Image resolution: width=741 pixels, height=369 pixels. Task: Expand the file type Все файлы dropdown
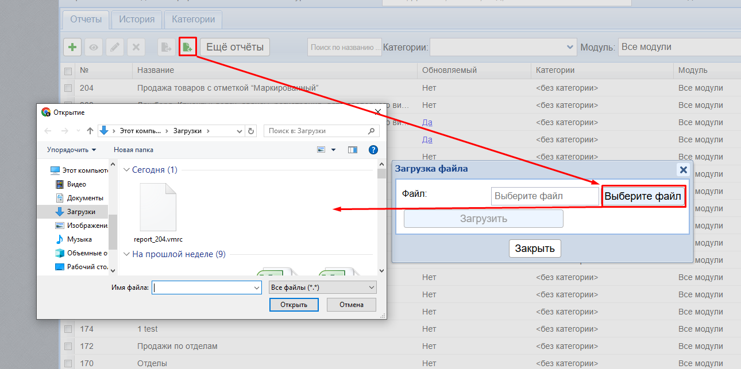point(322,287)
